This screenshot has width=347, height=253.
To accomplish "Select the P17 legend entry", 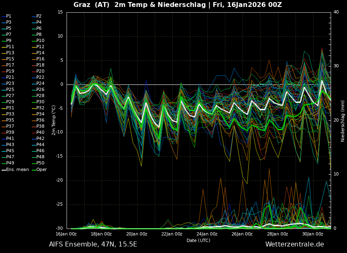I will point(8,65).
